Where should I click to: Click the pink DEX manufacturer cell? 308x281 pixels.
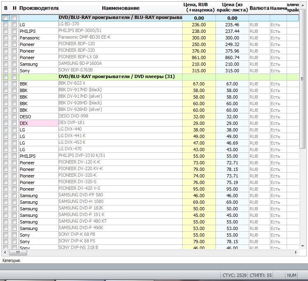click(39, 123)
